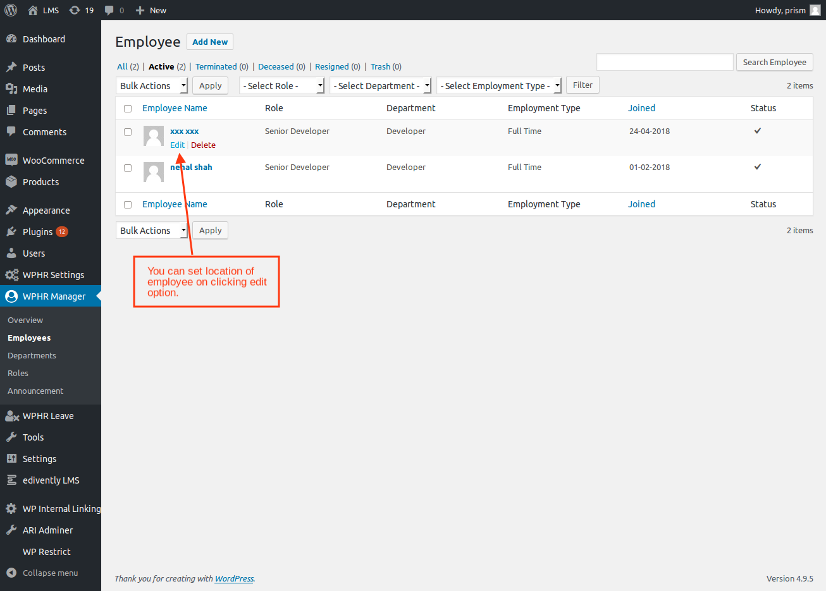Click the edivently LMS icon

(x=11, y=480)
